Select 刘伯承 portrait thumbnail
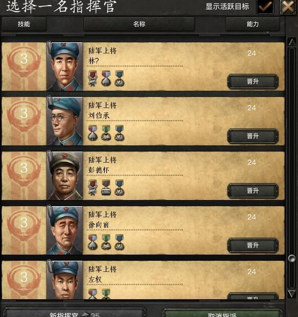The height and width of the screenshot is (317, 298). tap(65, 121)
